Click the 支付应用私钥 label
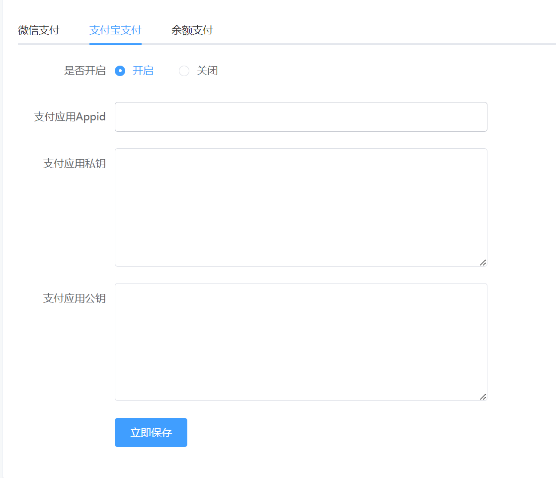 click(x=75, y=163)
